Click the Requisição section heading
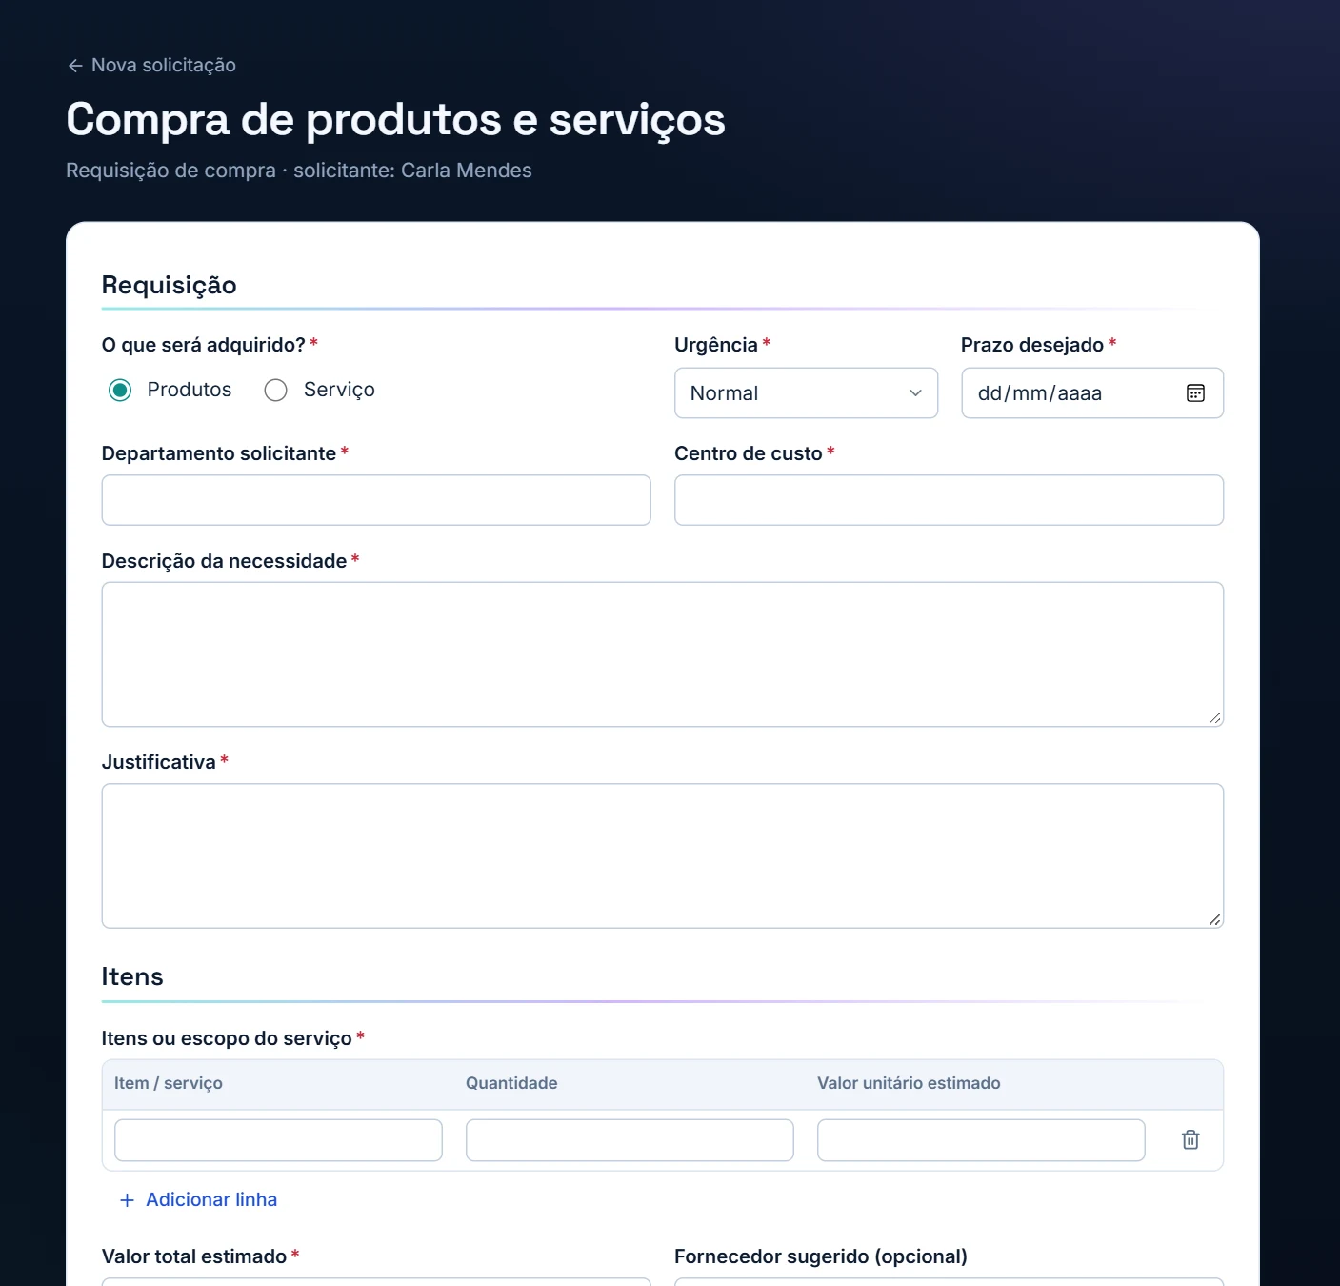Screen dimensions: 1340x1286 170,285
